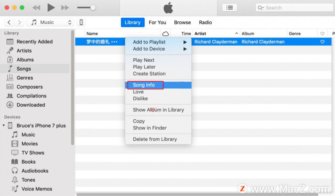This screenshot has height=196, width=335.
Task: Click the Audiobooks headphones icon
Action: [15, 171]
